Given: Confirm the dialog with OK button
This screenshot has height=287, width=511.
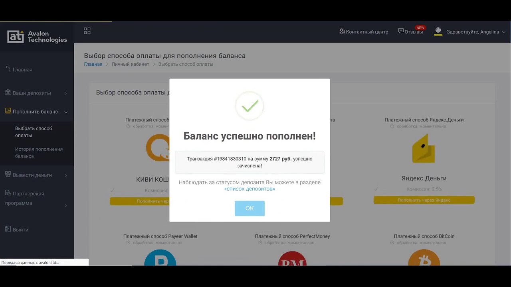Looking at the screenshot, I should 250,208.
